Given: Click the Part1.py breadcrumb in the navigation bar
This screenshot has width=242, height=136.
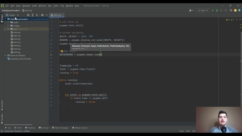Looking at the screenshot, I should 27,11.
